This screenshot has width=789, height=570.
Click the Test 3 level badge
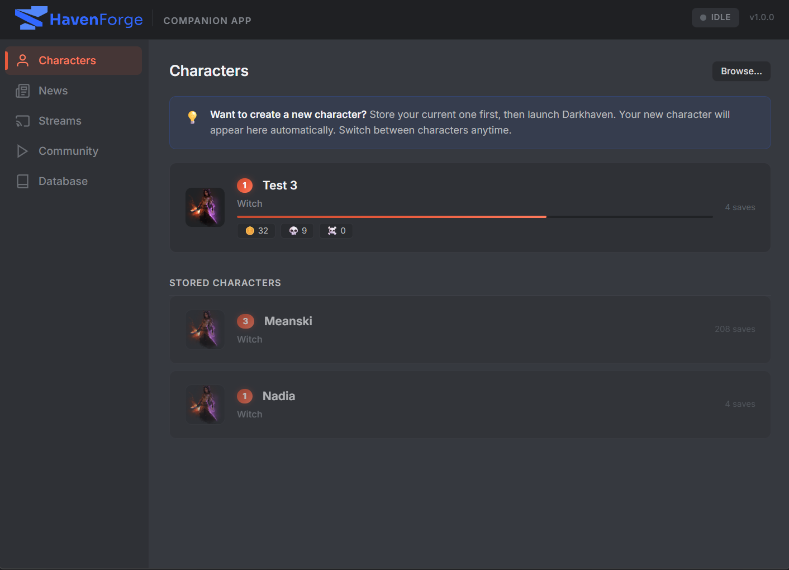(x=245, y=186)
